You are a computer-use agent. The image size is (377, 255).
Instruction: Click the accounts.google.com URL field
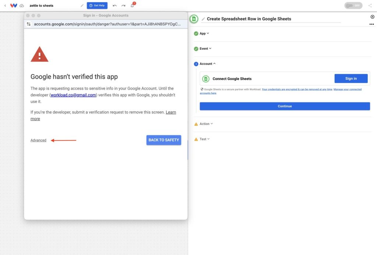click(107, 24)
